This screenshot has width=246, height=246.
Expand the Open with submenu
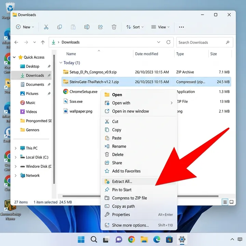[172, 103]
